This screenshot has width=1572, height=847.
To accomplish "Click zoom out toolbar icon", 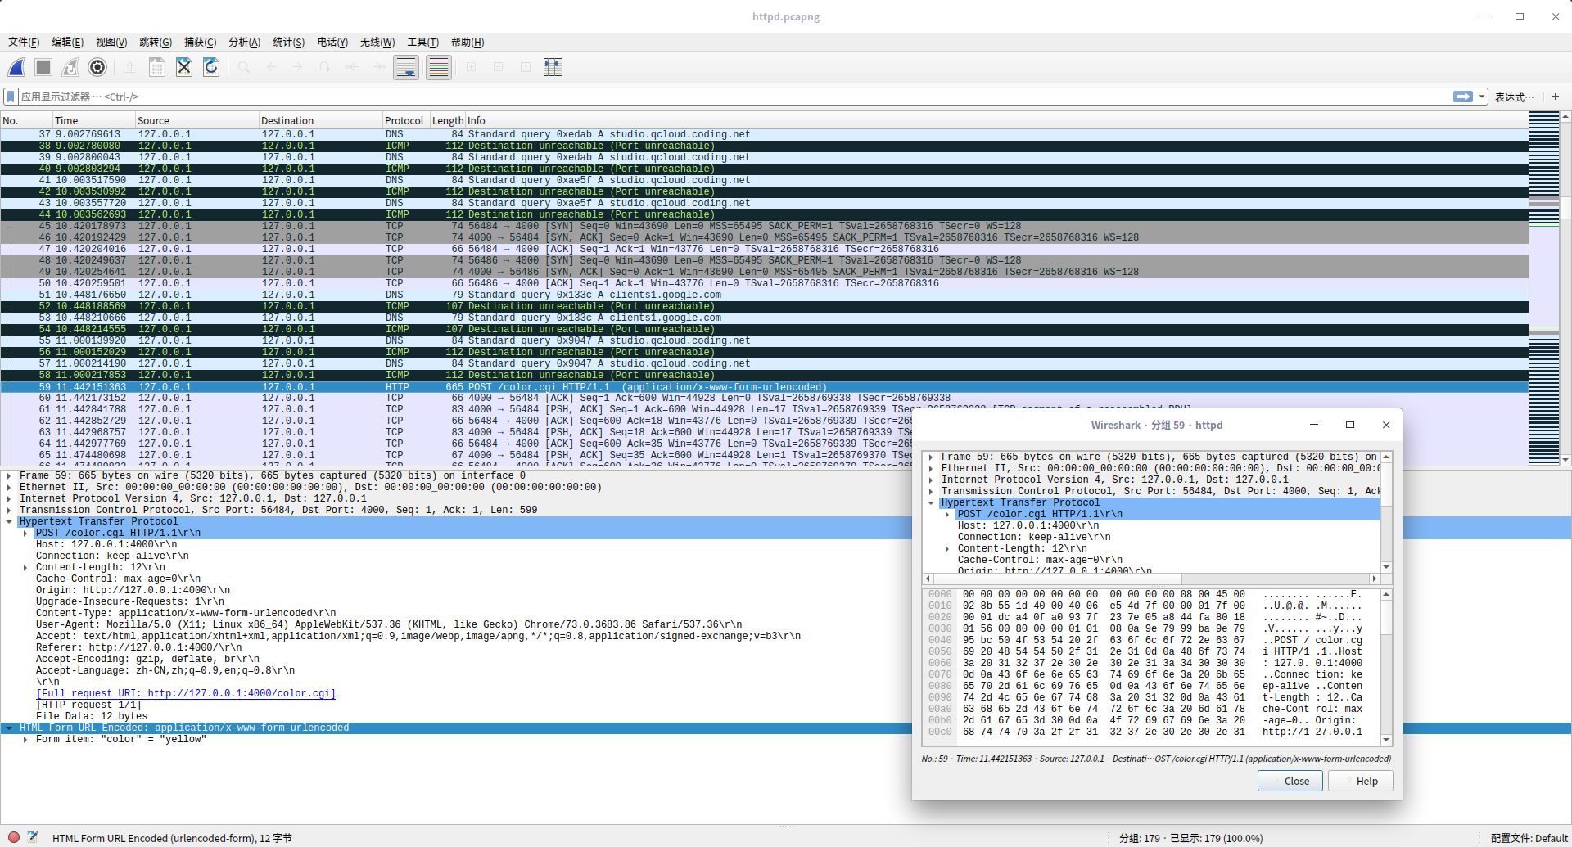I will [x=499, y=68].
